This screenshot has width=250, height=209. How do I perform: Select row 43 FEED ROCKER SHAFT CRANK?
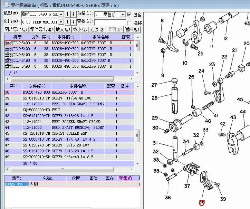pyautogui.click(x=69, y=122)
